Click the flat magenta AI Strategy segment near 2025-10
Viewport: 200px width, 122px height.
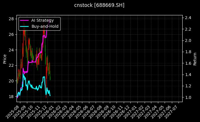click(x=32, y=62)
